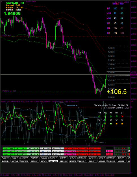This screenshot has height=177, width=137.
Task: Click the yellow '+106.5' profit readout
Action: pos(117,92)
